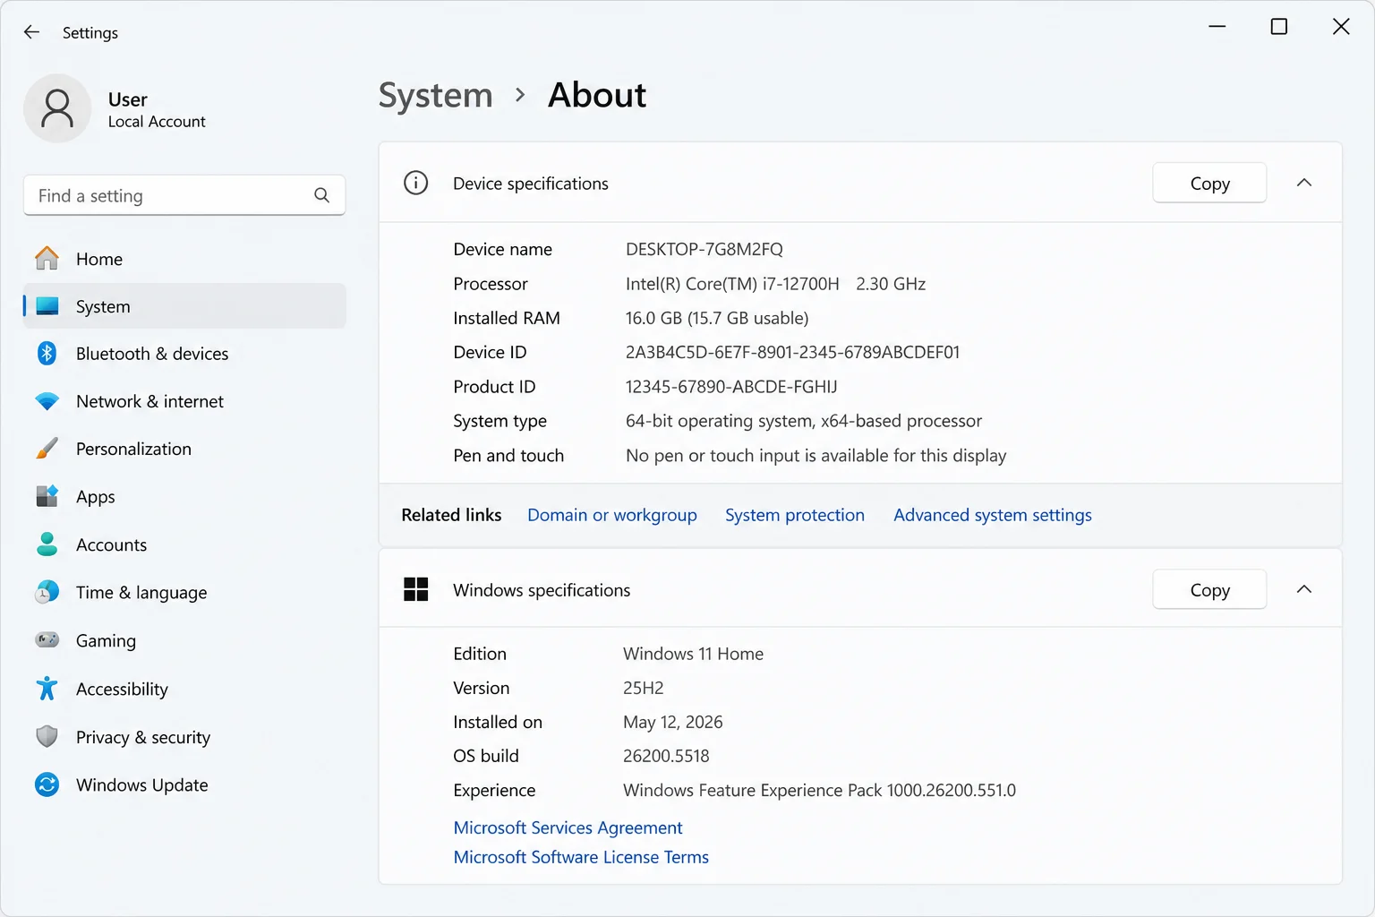Screen dimensions: 1375x917
Task: Open the Home settings page label
Action: 99,259
